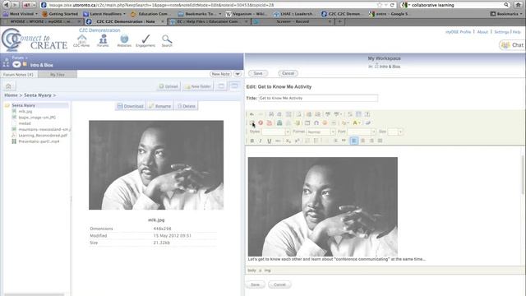Viewport: 526px width, 296px height.
Task: Click the Home breadcrumb link
Action: pos(11,95)
